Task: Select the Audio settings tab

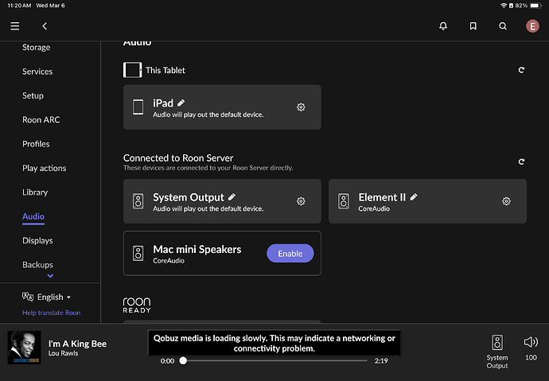Action: point(33,216)
